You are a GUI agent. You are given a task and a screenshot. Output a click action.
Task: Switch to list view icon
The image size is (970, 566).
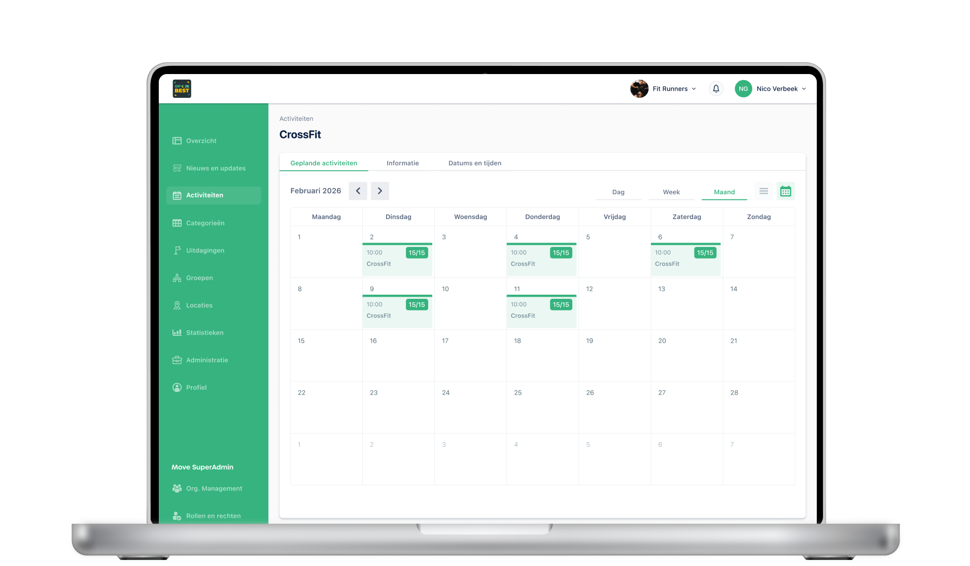coord(764,191)
